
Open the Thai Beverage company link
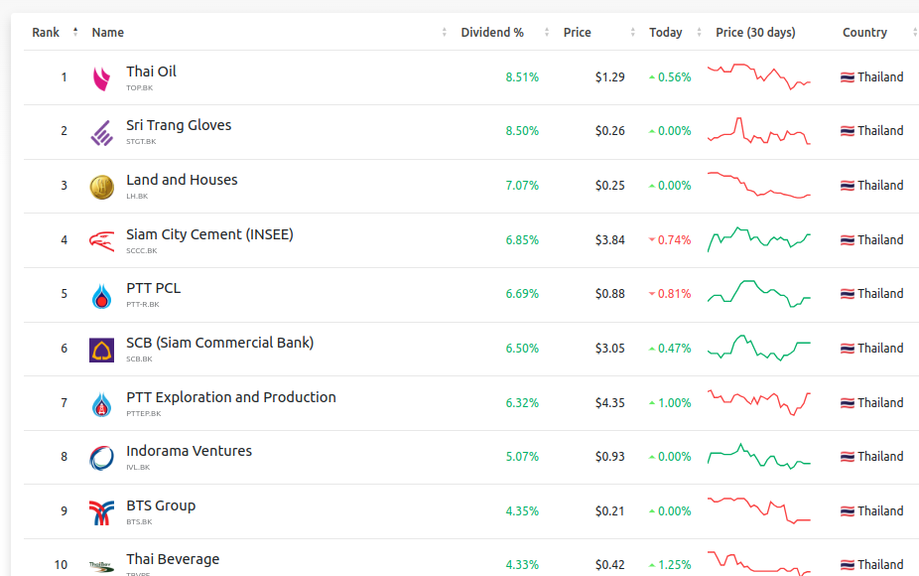[173, 559]
